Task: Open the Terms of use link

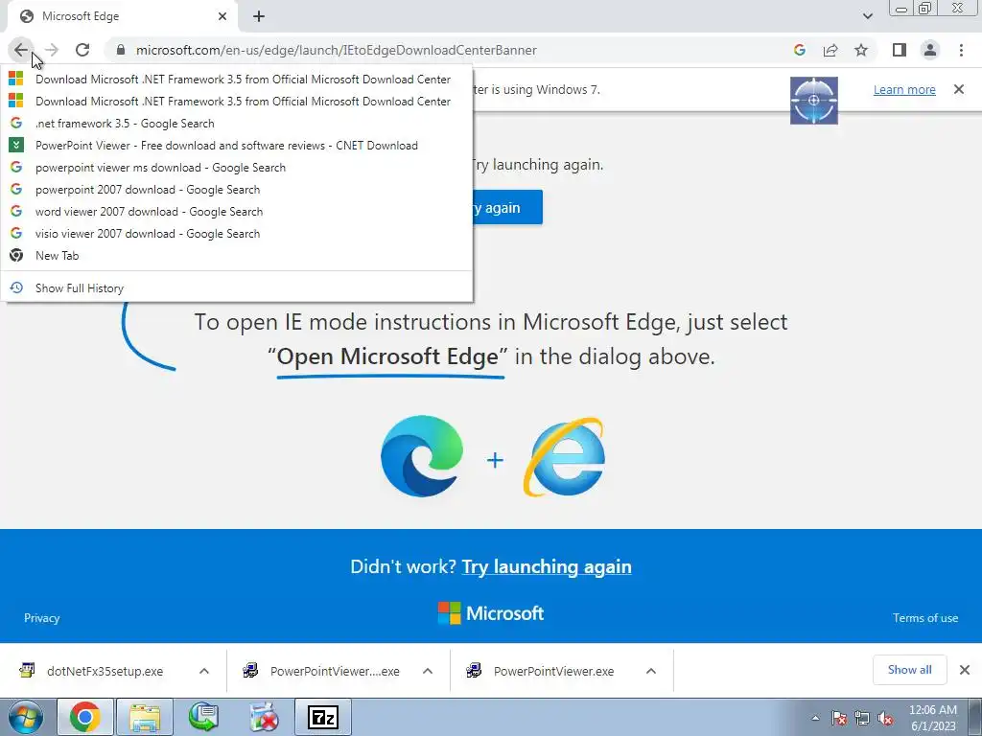Action: (925, 618)
